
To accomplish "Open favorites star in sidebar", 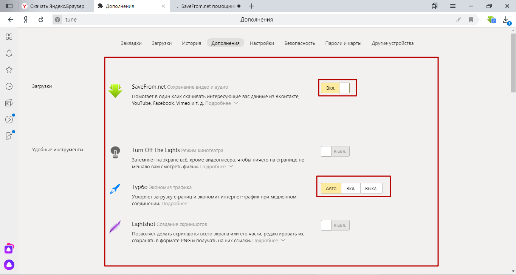I will coord(9,70).
